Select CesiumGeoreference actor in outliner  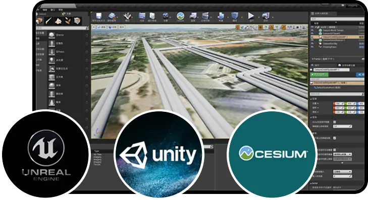pyautogui.click(x=334, y=40)
